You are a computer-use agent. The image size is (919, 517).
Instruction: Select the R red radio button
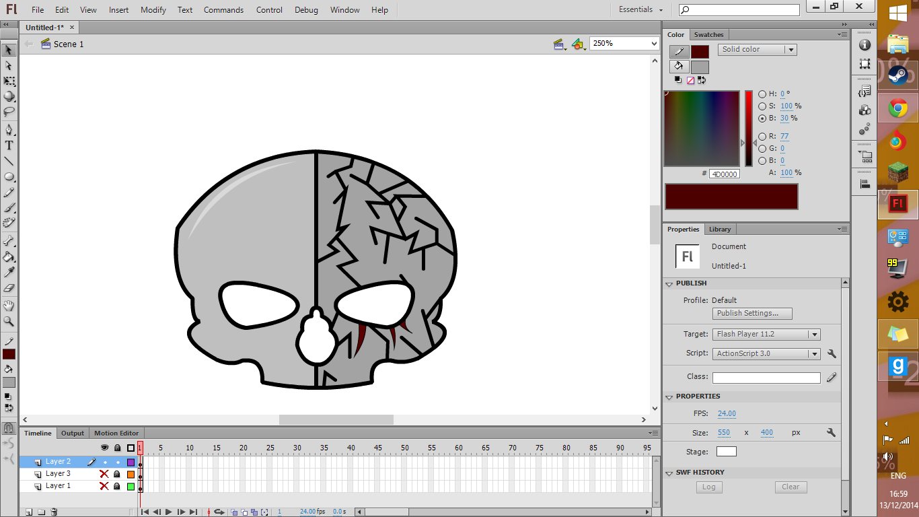tap(762, 137)
